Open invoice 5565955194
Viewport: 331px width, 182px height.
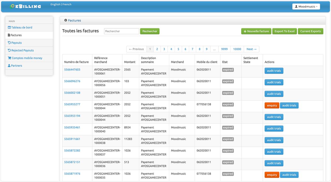(x=72, y=116)
